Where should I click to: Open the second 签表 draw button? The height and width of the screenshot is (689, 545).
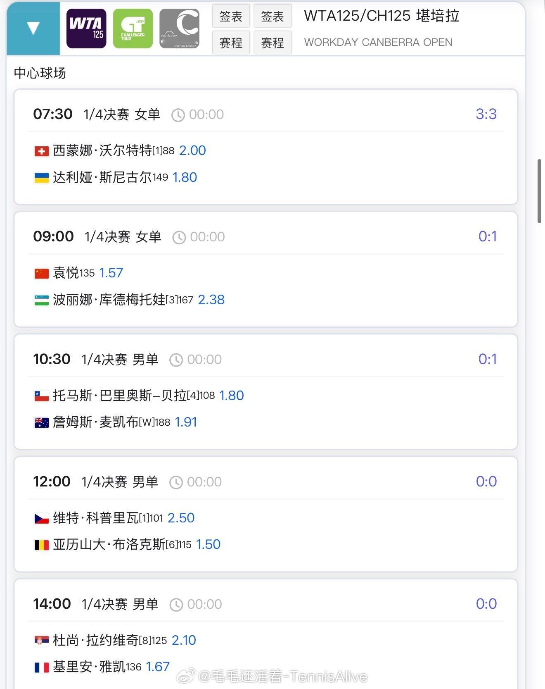(x=272, y=17)
